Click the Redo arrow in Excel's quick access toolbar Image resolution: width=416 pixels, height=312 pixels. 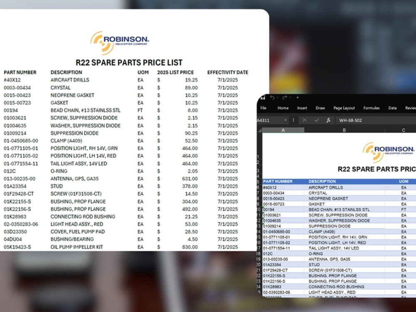tap(285, 98)
